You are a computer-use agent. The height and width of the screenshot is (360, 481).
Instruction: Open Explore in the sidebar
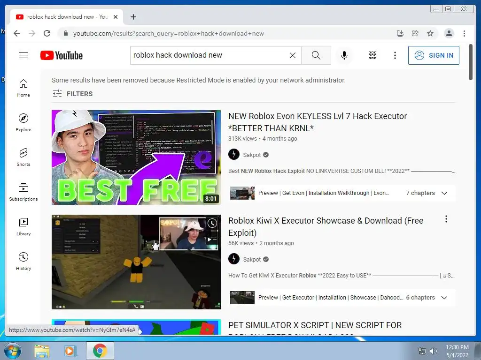coord(23,123)
